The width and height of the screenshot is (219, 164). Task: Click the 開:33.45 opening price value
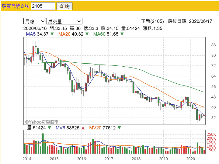pyautogui.click(x=58, y=28)
